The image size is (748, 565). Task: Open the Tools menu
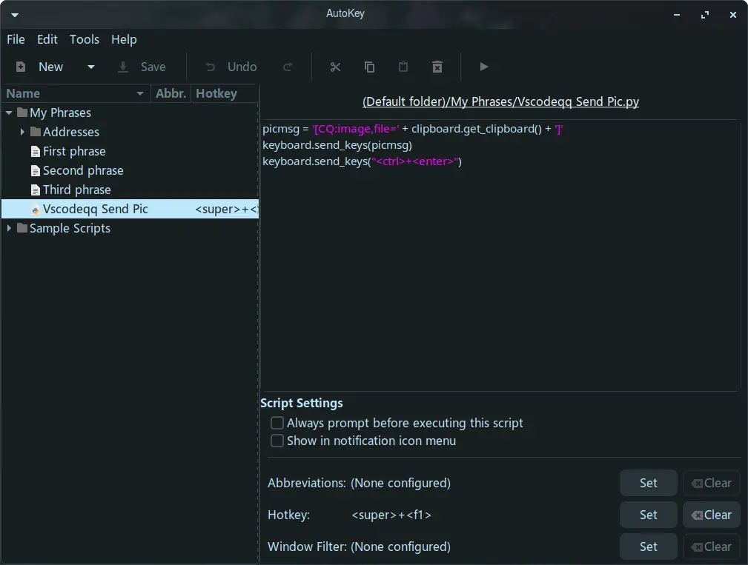tap(85, 39)
